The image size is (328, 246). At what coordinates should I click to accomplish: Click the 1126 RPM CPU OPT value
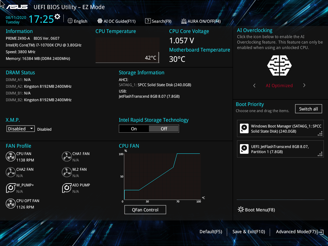tap(25, 207)
